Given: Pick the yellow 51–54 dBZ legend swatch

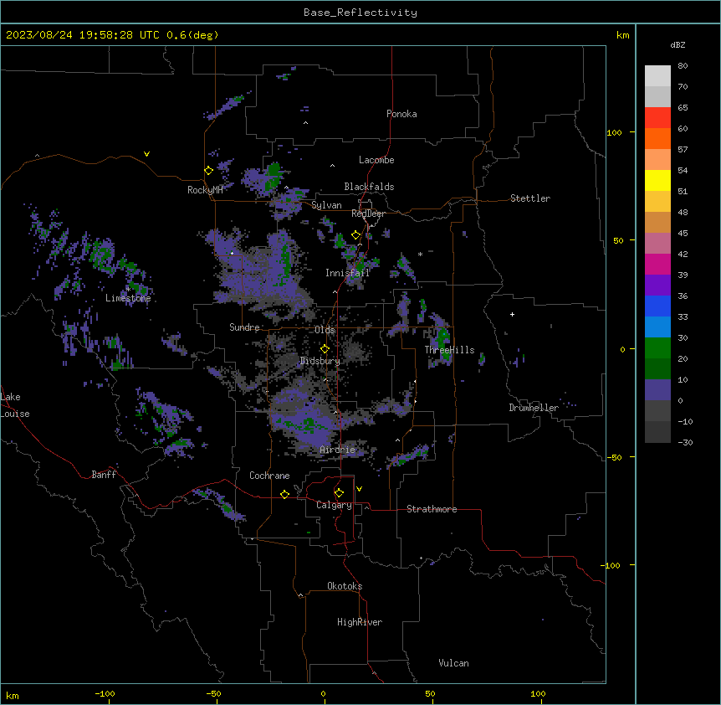Looking at the screenshot, I should point(657,181).
